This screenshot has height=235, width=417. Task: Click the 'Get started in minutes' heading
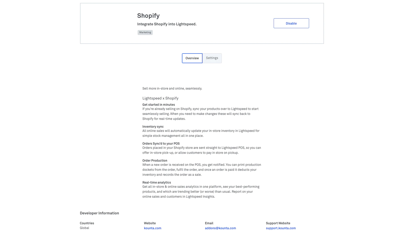[x=158, y=105]
